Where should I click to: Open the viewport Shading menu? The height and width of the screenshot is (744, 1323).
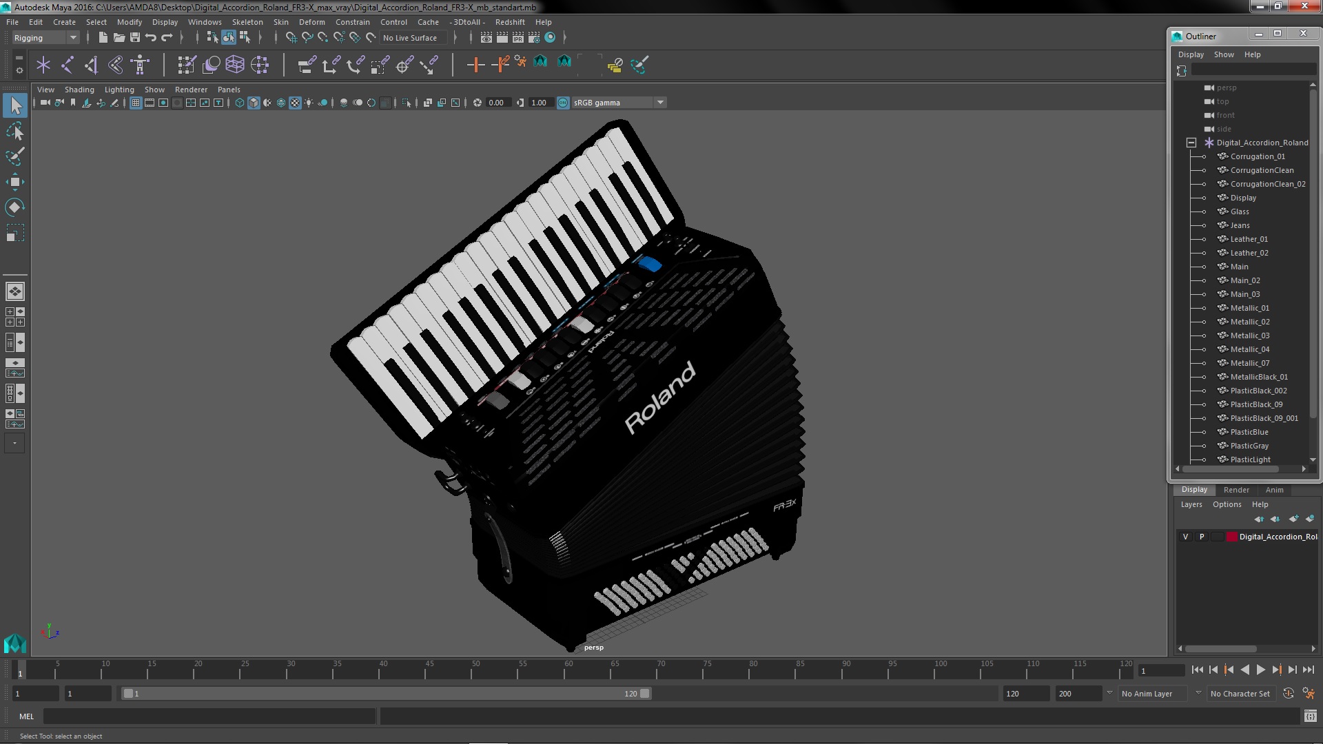(x=79, y=90)
